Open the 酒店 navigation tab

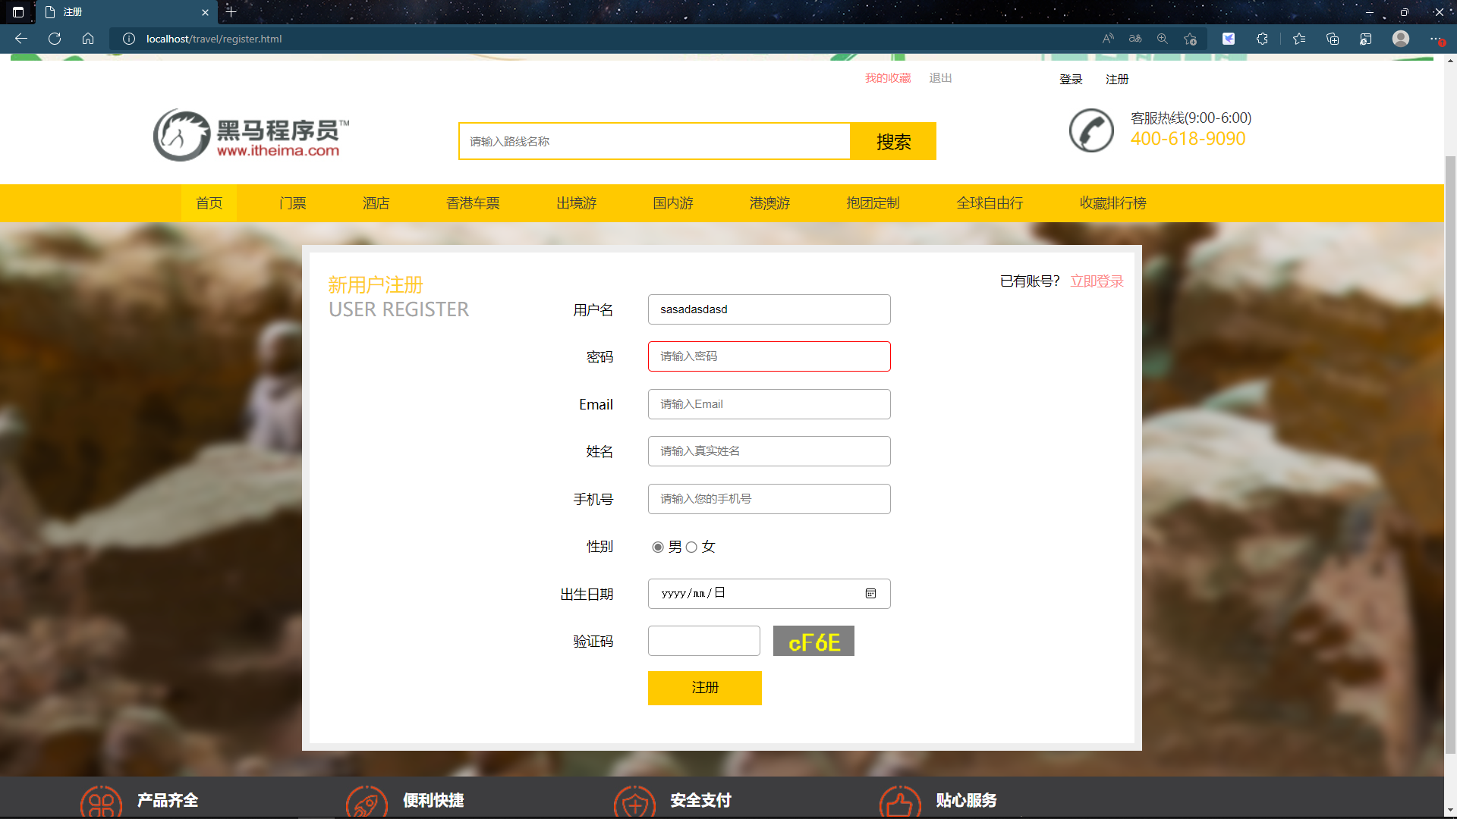pos(376,203)
